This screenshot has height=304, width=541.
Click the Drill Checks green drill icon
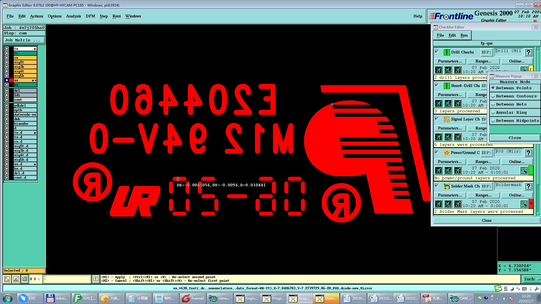[x=447, y=52]
